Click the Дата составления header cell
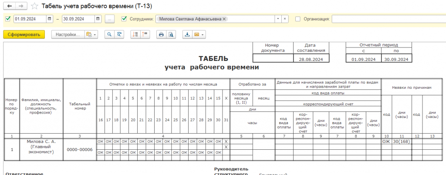The image size is (446, 175). pyautogui.click(x=311, y=48)
